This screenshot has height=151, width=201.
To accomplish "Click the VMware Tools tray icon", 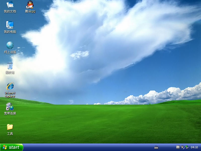I will (178, 147).
